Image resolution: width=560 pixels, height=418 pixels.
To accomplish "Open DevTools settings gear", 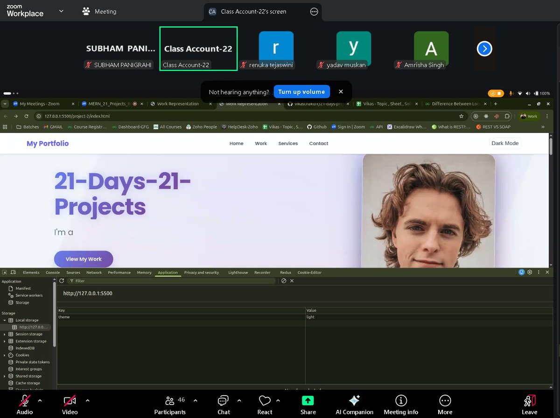I will 530,272.
